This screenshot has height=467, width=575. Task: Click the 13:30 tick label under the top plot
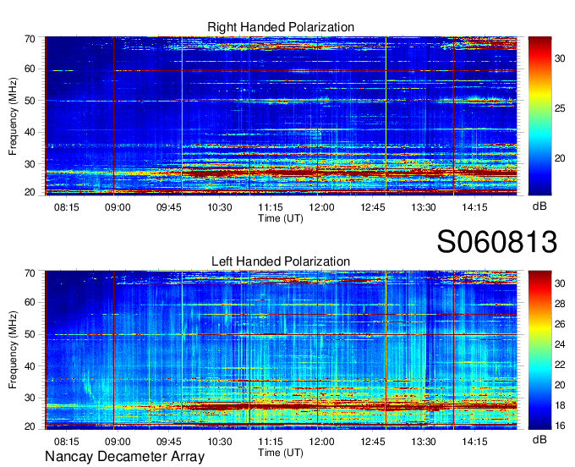pos(424,207)
